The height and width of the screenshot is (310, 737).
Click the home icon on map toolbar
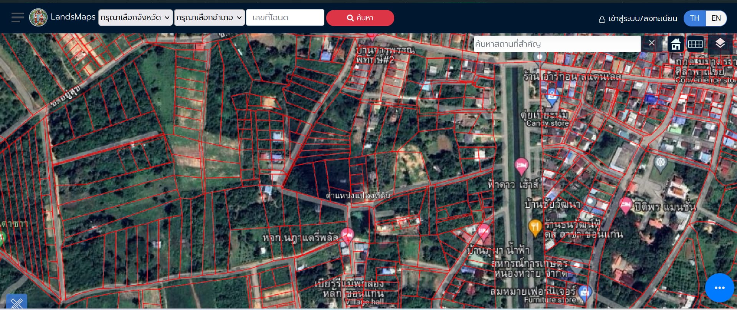[676, 44]
